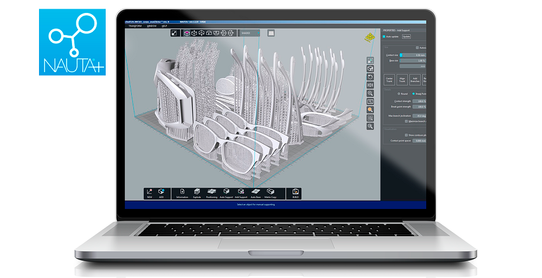Click the circular reset-rotation arrow icon
This screenshot has width=542, height=278.
click(370, 77)
